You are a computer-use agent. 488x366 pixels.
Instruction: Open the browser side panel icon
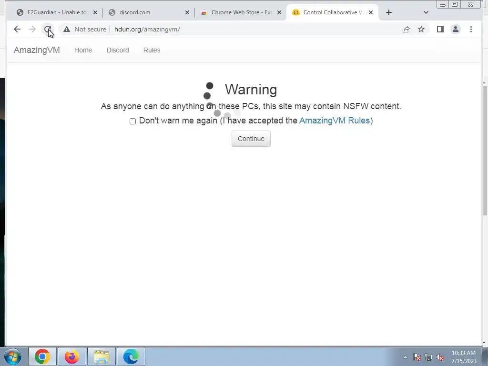440,29
